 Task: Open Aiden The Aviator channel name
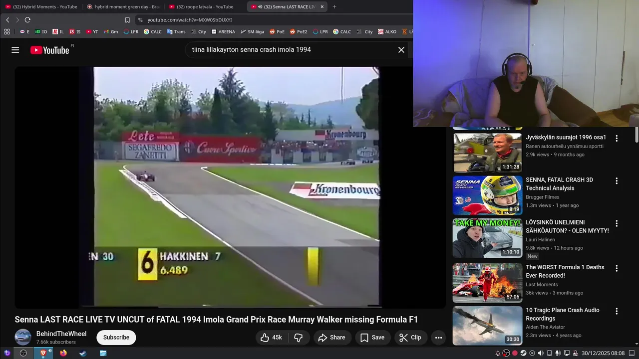(x=545, y=327)
